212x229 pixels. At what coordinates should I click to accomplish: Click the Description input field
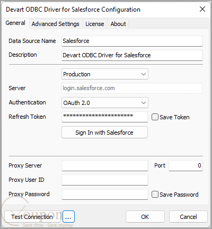132,55
